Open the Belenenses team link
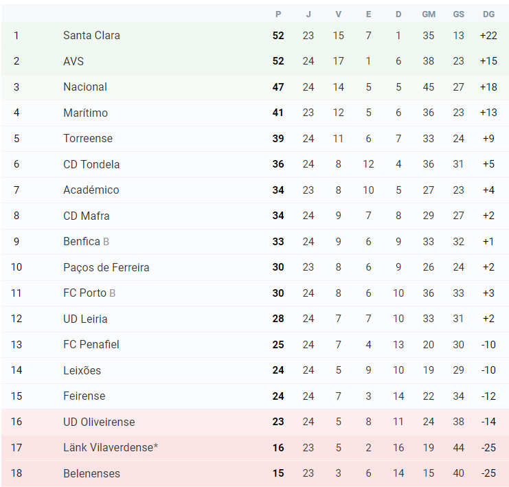 click(91, 473)
